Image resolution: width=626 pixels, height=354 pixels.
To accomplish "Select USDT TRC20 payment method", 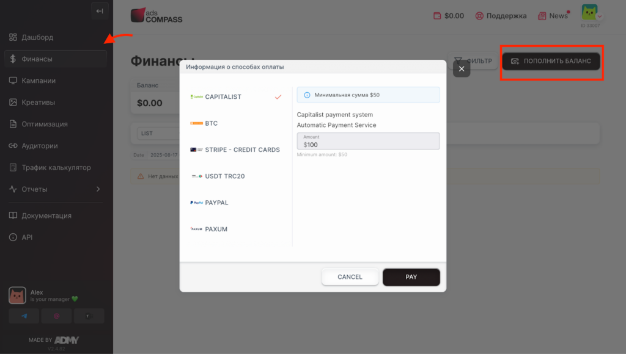I will point(236,176).
